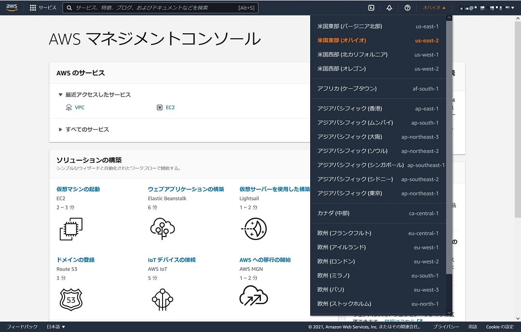Image resolution: width=521 pixels, height=332 pixels.
Task: Select region アジアパシフィック (大阪)
Action: point(378,137)
